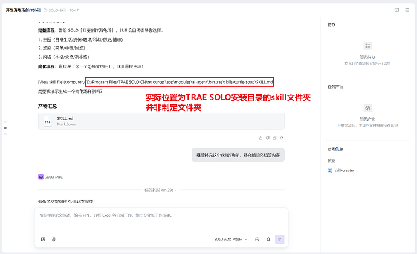Screen dimensions: 417x254
Task: Click the SKILL.md markdown file icon
Action: pyautogui.click(x=48, y=121)
